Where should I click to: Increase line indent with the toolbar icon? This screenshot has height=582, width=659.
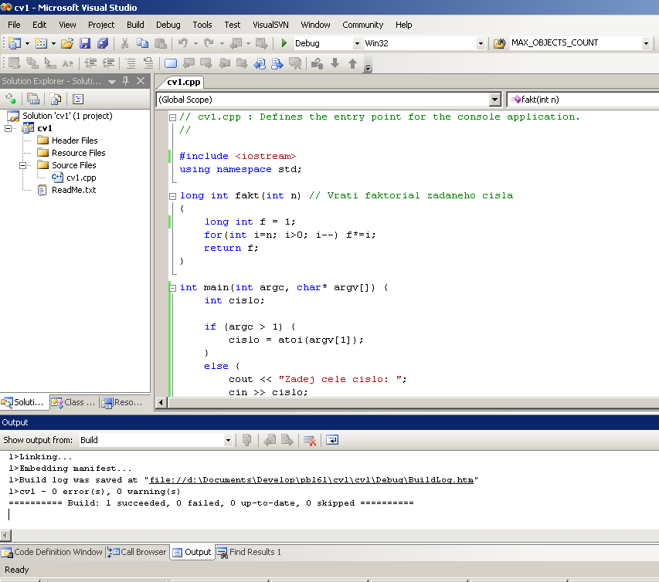108,63
